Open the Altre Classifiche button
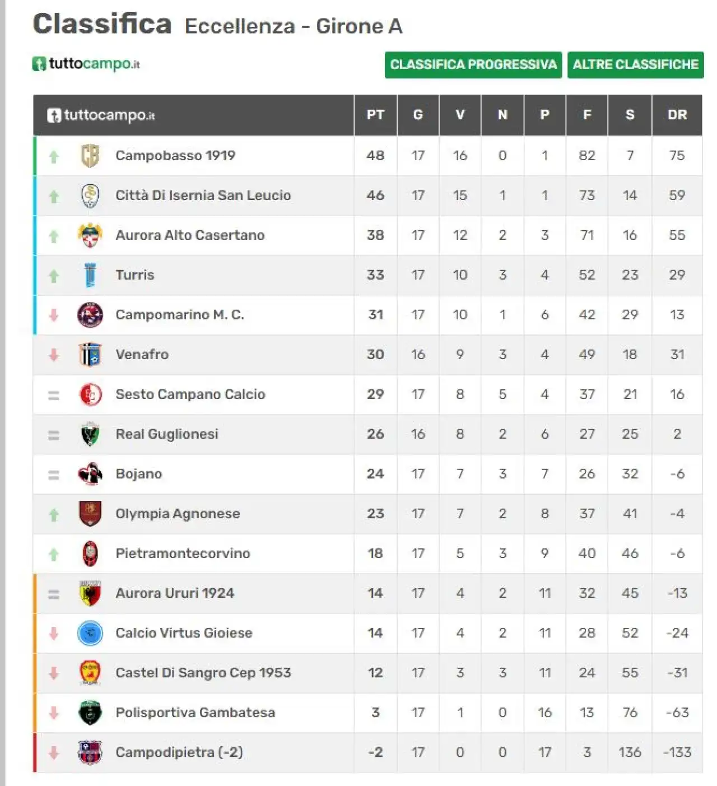The image size is (717, 786). [x=635, y=64]
